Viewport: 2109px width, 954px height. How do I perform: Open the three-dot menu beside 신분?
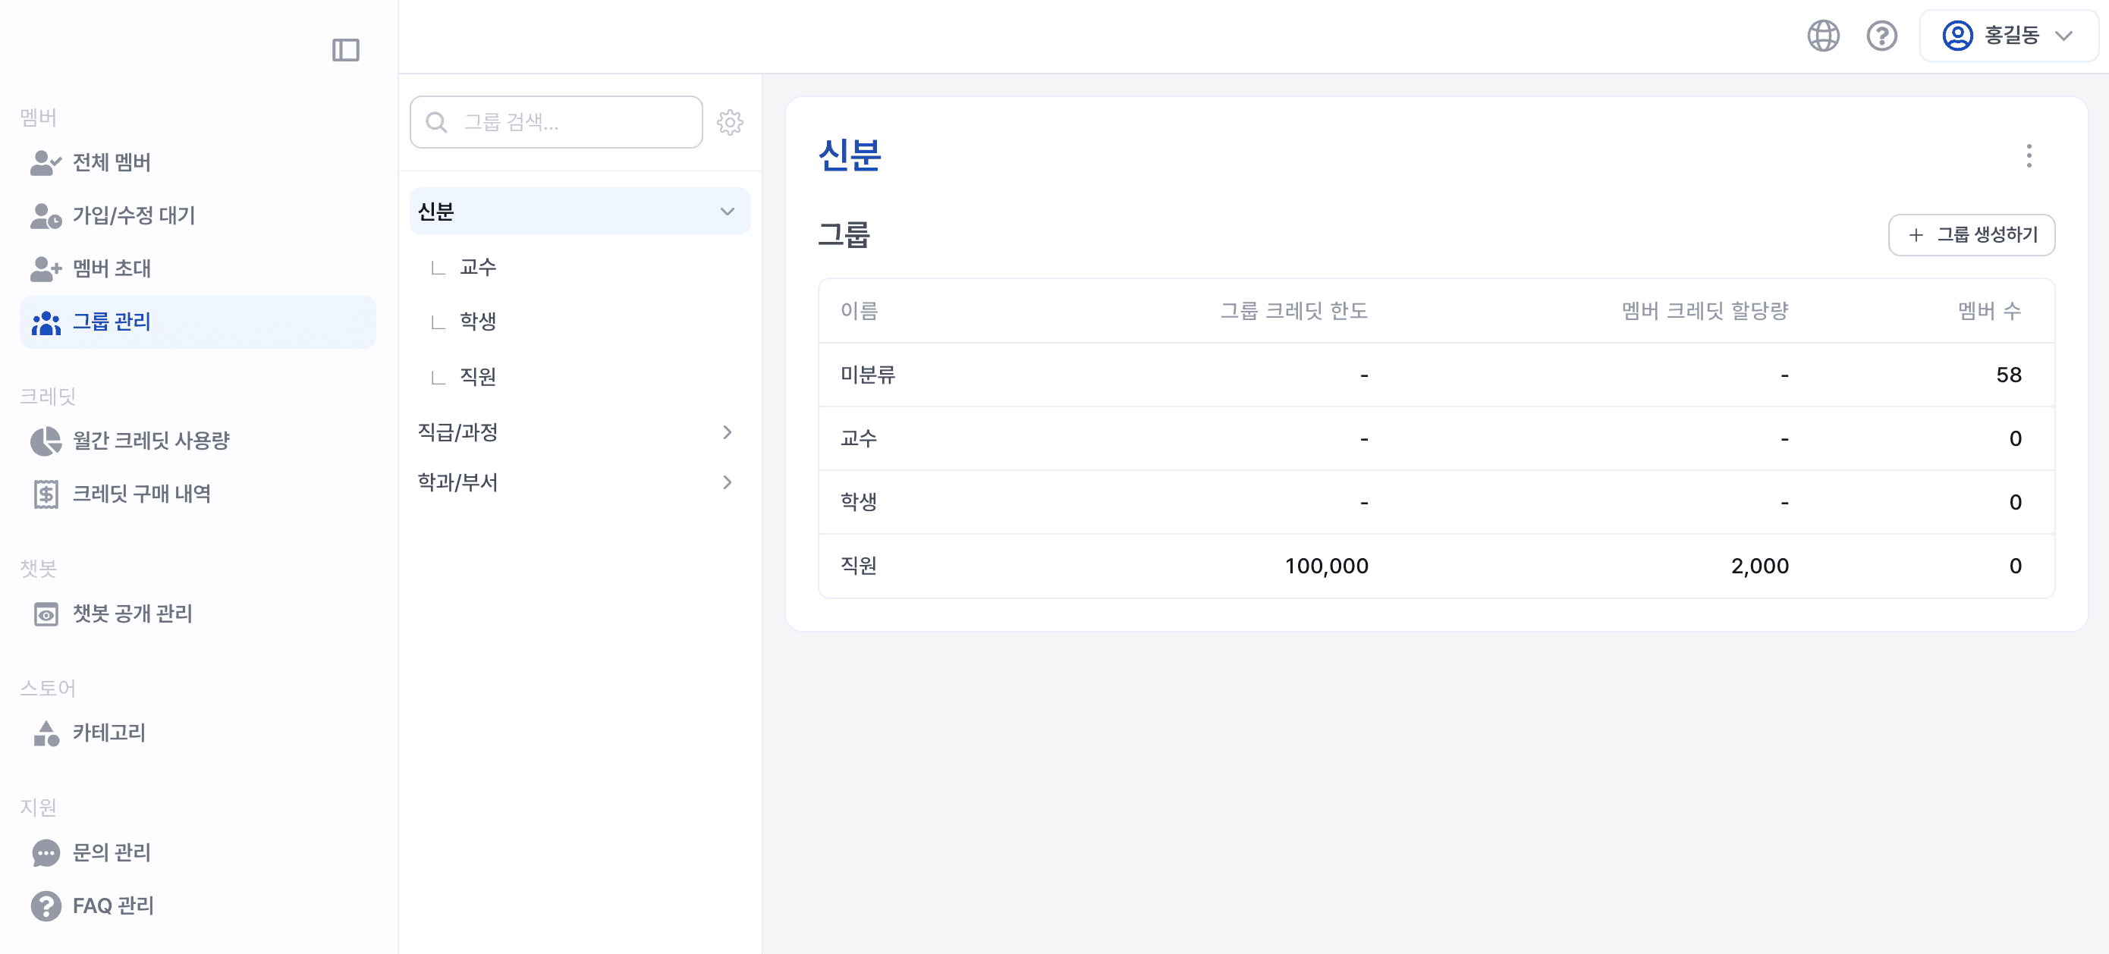(x=2029, y=156)
